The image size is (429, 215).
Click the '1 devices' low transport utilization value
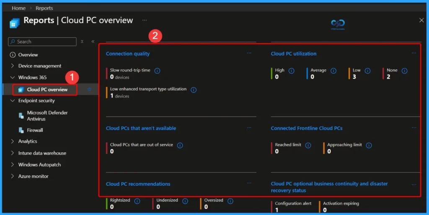tap(119, 96)
